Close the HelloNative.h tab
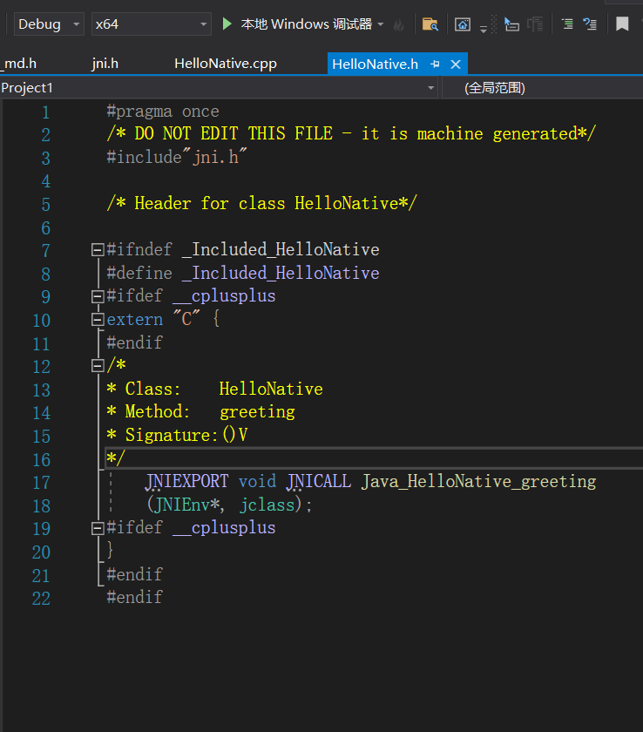Viewport: 643px width, 732px height. tap(455, 64)
